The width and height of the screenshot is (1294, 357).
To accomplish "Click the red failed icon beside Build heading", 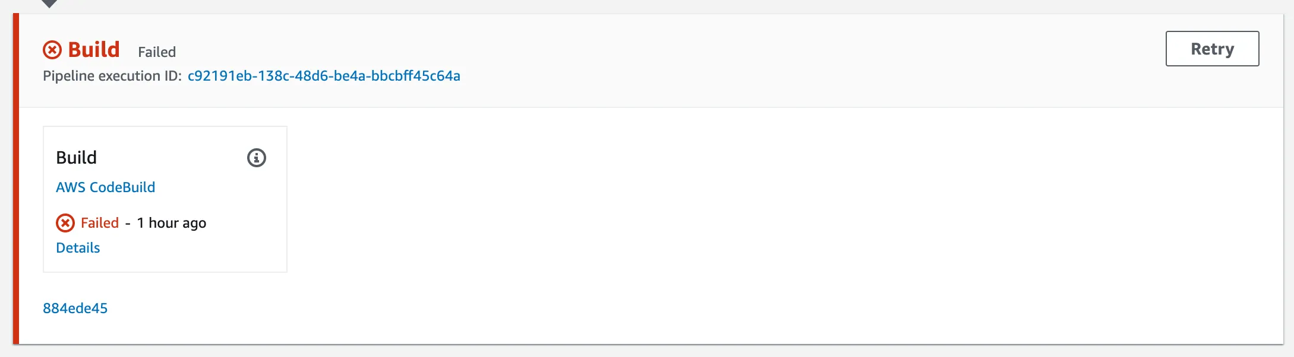I will click(52, 50).
